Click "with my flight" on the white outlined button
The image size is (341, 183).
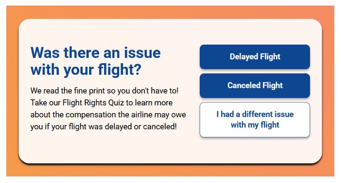coord(255,125)
